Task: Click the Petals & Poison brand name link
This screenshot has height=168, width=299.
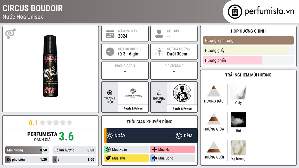Action: point(133,108)
